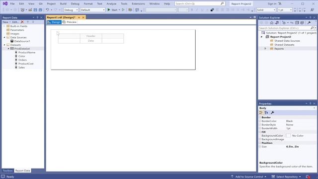Click the top Search (Ctrl+Q) field
Image resolution: width=318 pixels, height=179 pixels.
[x=200, y=3]
